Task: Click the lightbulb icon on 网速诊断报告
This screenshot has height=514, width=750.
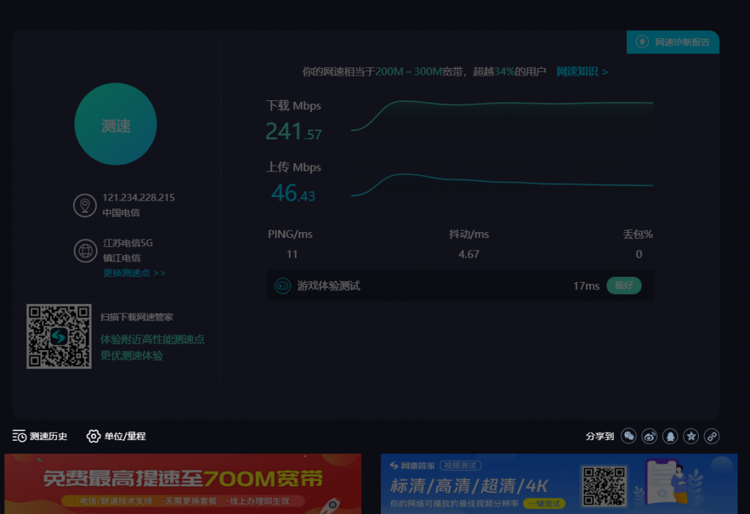Action: click(642, 42)
